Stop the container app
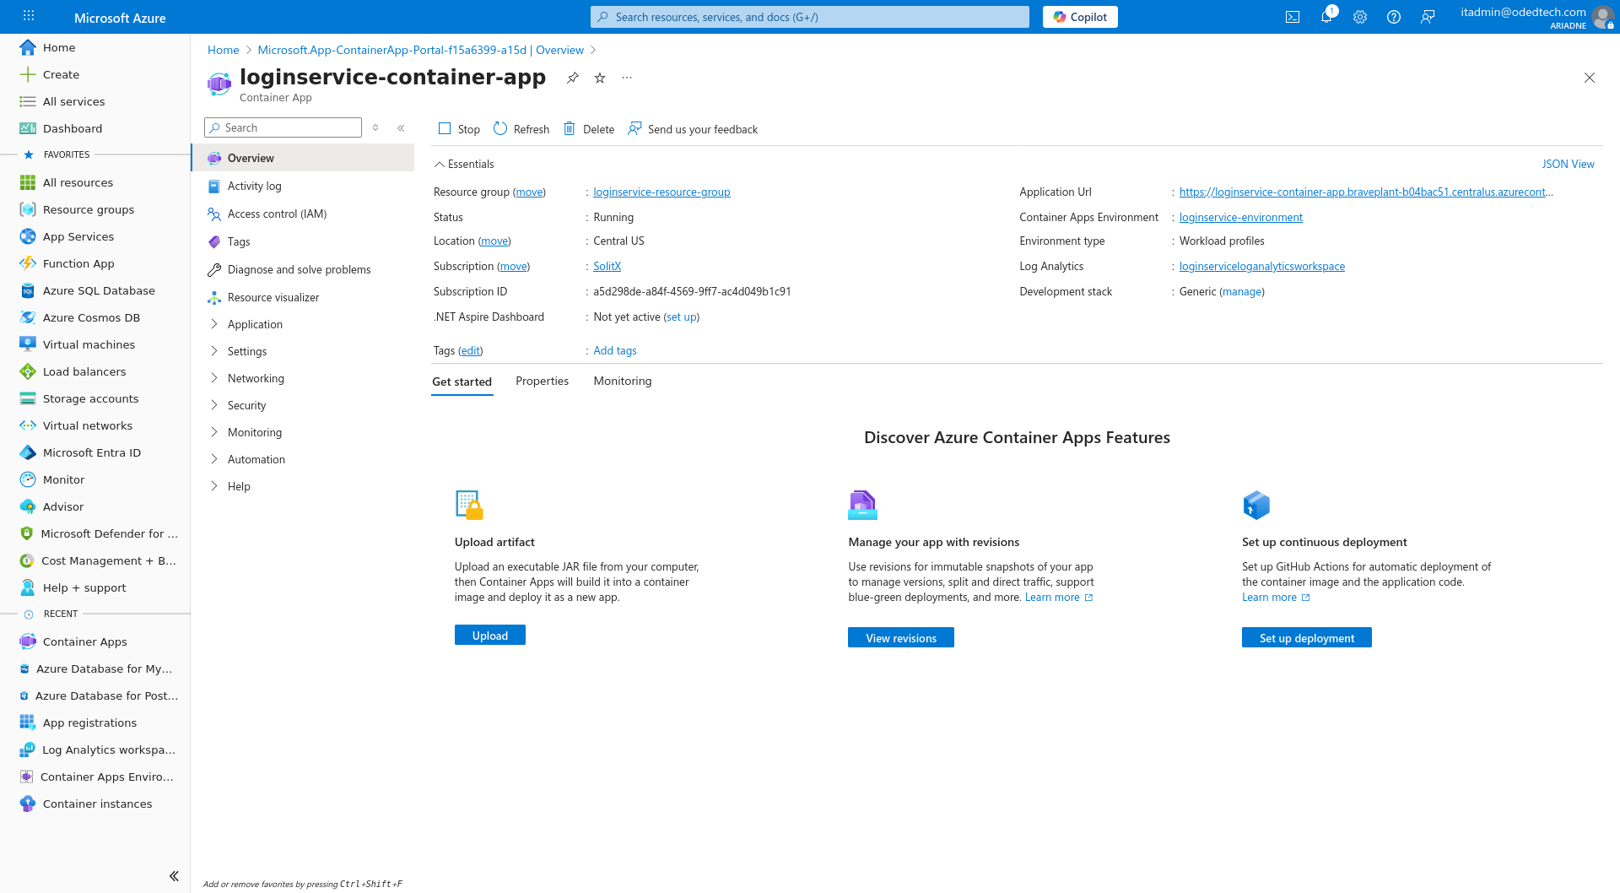Image resolution: width=1620 pixels, height=893 pixels. tap(459, 129)
